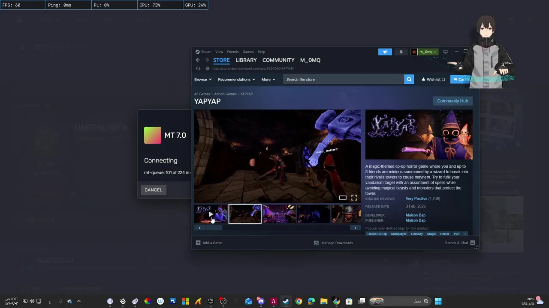Screen dimensions: 549x308
Task: Open Google Chrome from the taskbar
Action: click(299, 301)
